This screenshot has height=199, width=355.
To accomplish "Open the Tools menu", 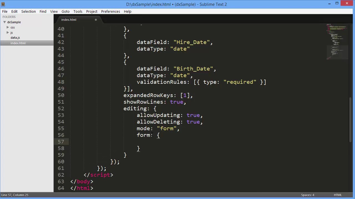I will [78, 11].
